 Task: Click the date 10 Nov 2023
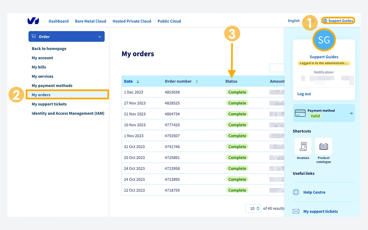[135, 125]
